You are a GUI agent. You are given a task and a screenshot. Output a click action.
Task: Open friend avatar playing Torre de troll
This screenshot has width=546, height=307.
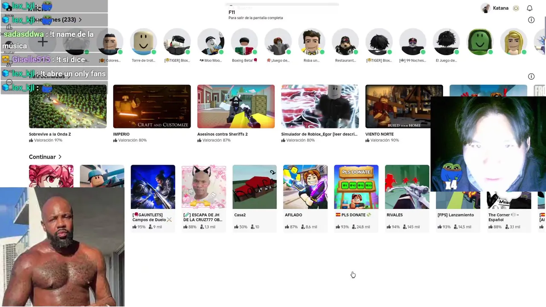(143, 42)
